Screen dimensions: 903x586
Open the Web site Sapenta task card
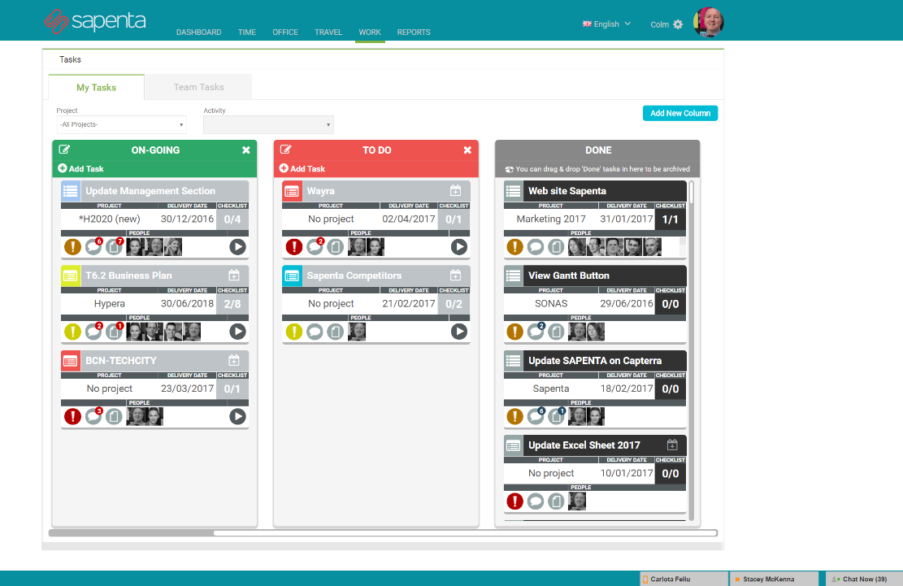pyautogui.click(x=567, y=191)
